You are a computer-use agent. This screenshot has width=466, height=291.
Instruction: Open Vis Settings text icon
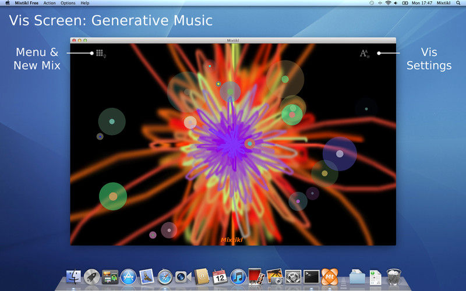(365, 54)
